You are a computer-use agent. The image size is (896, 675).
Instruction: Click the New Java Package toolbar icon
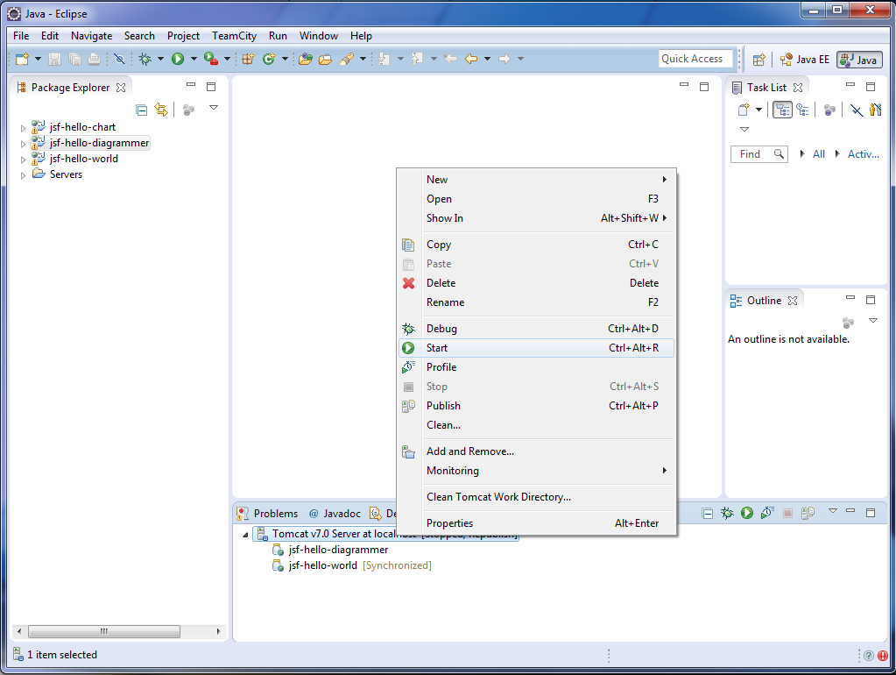point(248,59)
